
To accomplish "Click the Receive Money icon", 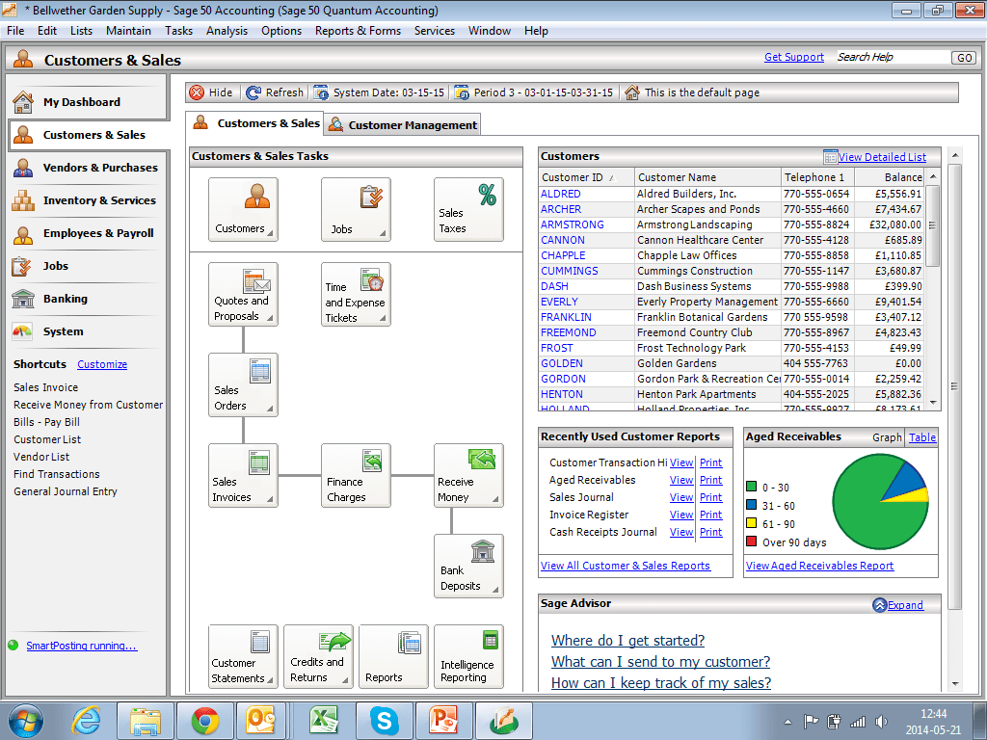I will [468, 475].
